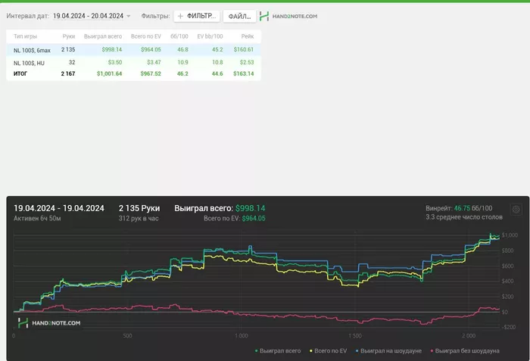Sort by 'Всего по EV' column header
Image resolution: width=530 pixels, height=361 pixels.
(x=146, y=36)
